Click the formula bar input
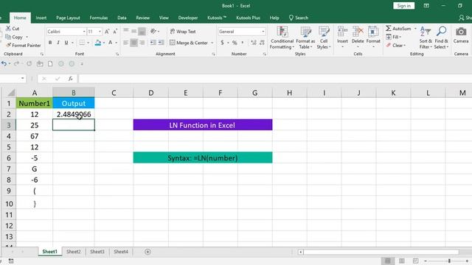Viewport: 472px width, 265px height. click(275, 79)
